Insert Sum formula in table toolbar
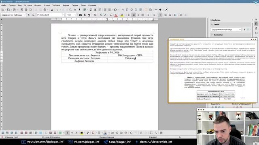This screenshot has height=145, width=259. coord(151,133)
